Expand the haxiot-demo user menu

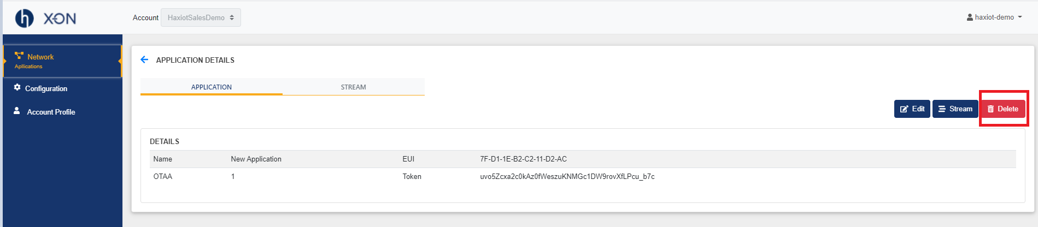(994, 17)
